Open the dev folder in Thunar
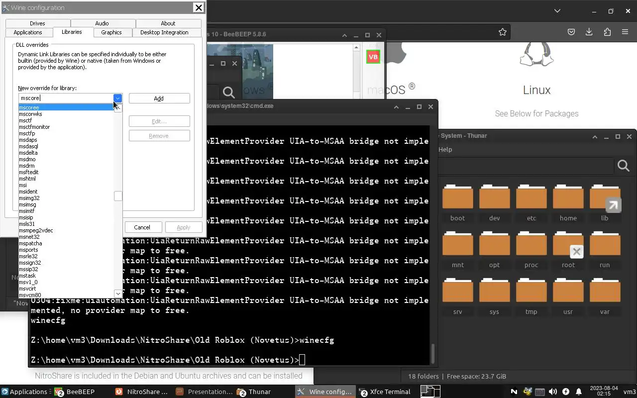Screen dimensions: 637x398 tap(494, 203)
